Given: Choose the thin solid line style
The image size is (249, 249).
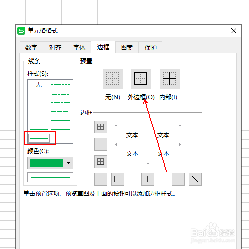Looking at the screenshot, I should [x=39, y=138].
